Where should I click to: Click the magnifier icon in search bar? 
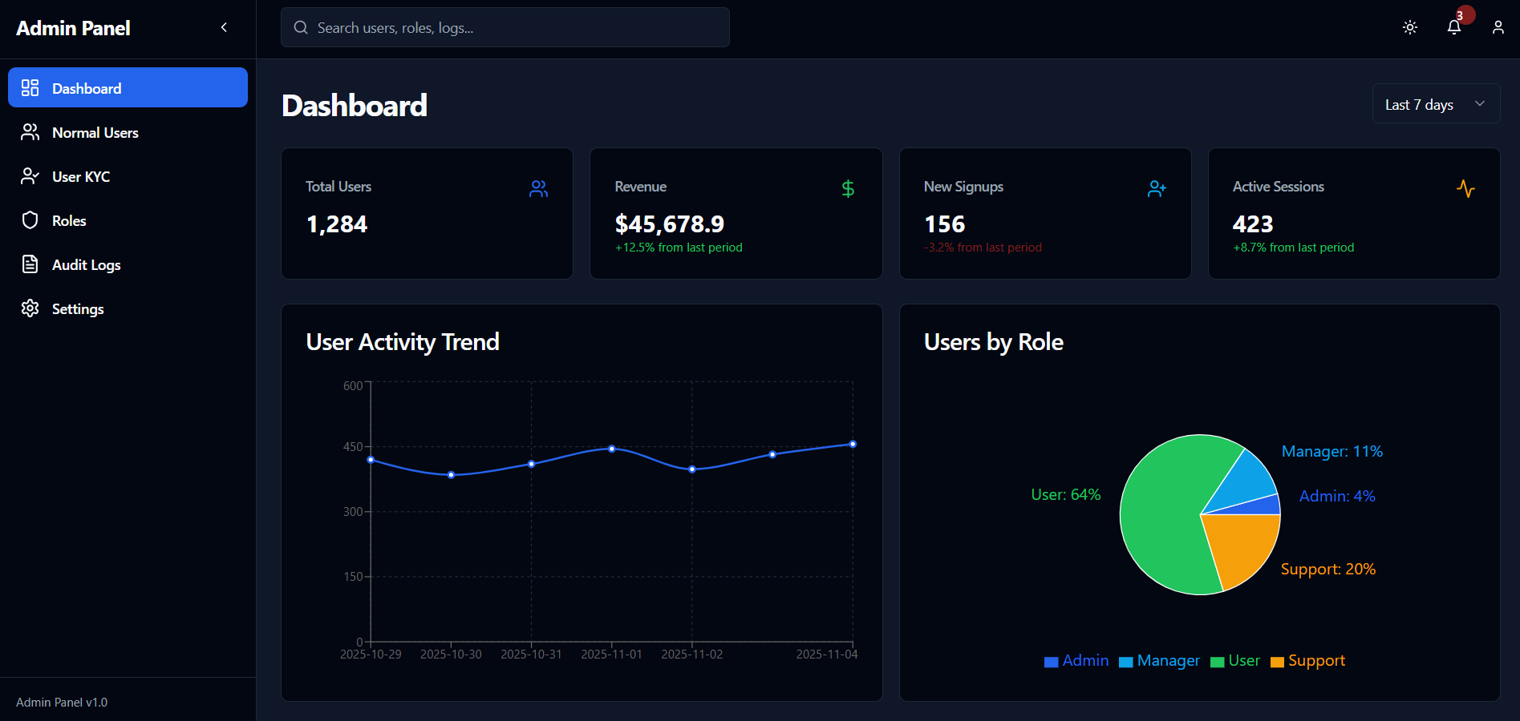pyautogui.click(x=301, y=28)
